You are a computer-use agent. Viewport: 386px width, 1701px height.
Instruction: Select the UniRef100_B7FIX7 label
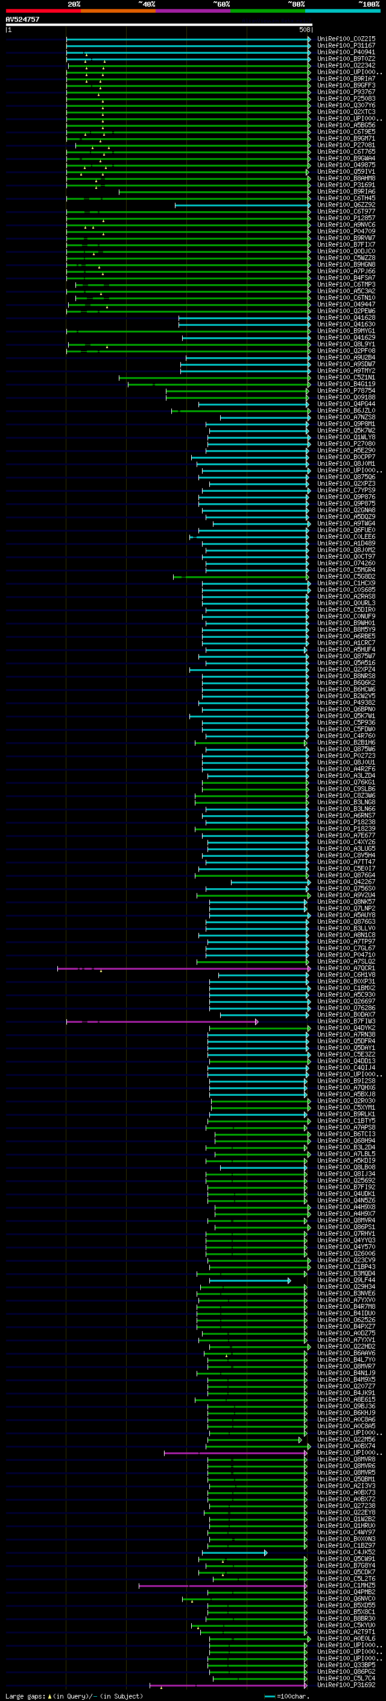[x=346, y=244]
